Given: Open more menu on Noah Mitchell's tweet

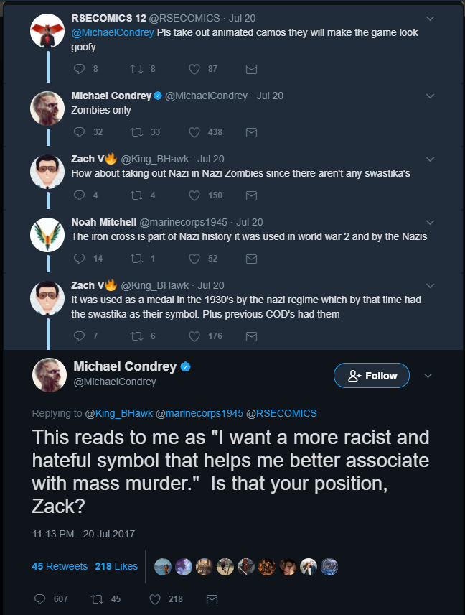Looking at the screenshot, I should (x=430, y=222).
